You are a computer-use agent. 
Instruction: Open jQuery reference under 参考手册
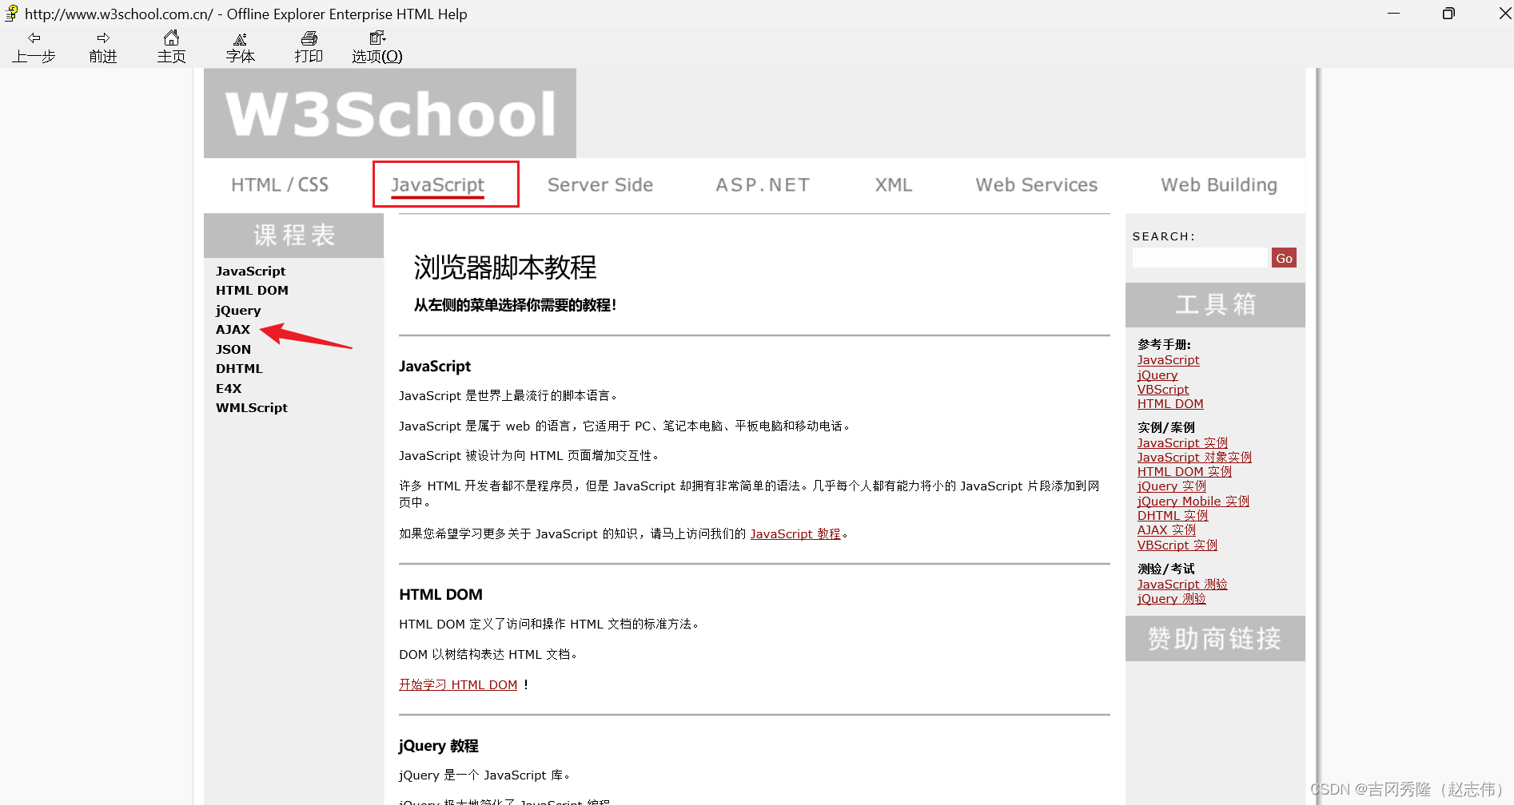click(x=1157, y=375)
